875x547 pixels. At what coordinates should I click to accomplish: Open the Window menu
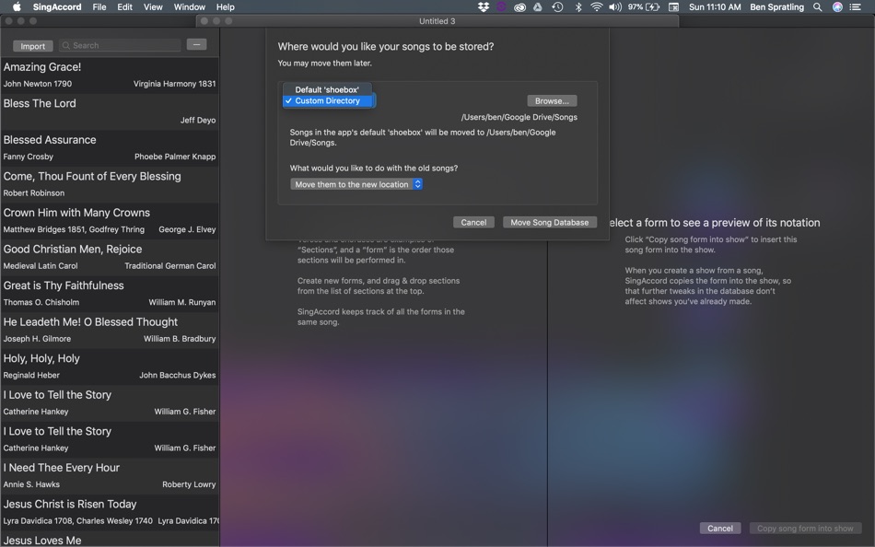click(x=189, y=6)
